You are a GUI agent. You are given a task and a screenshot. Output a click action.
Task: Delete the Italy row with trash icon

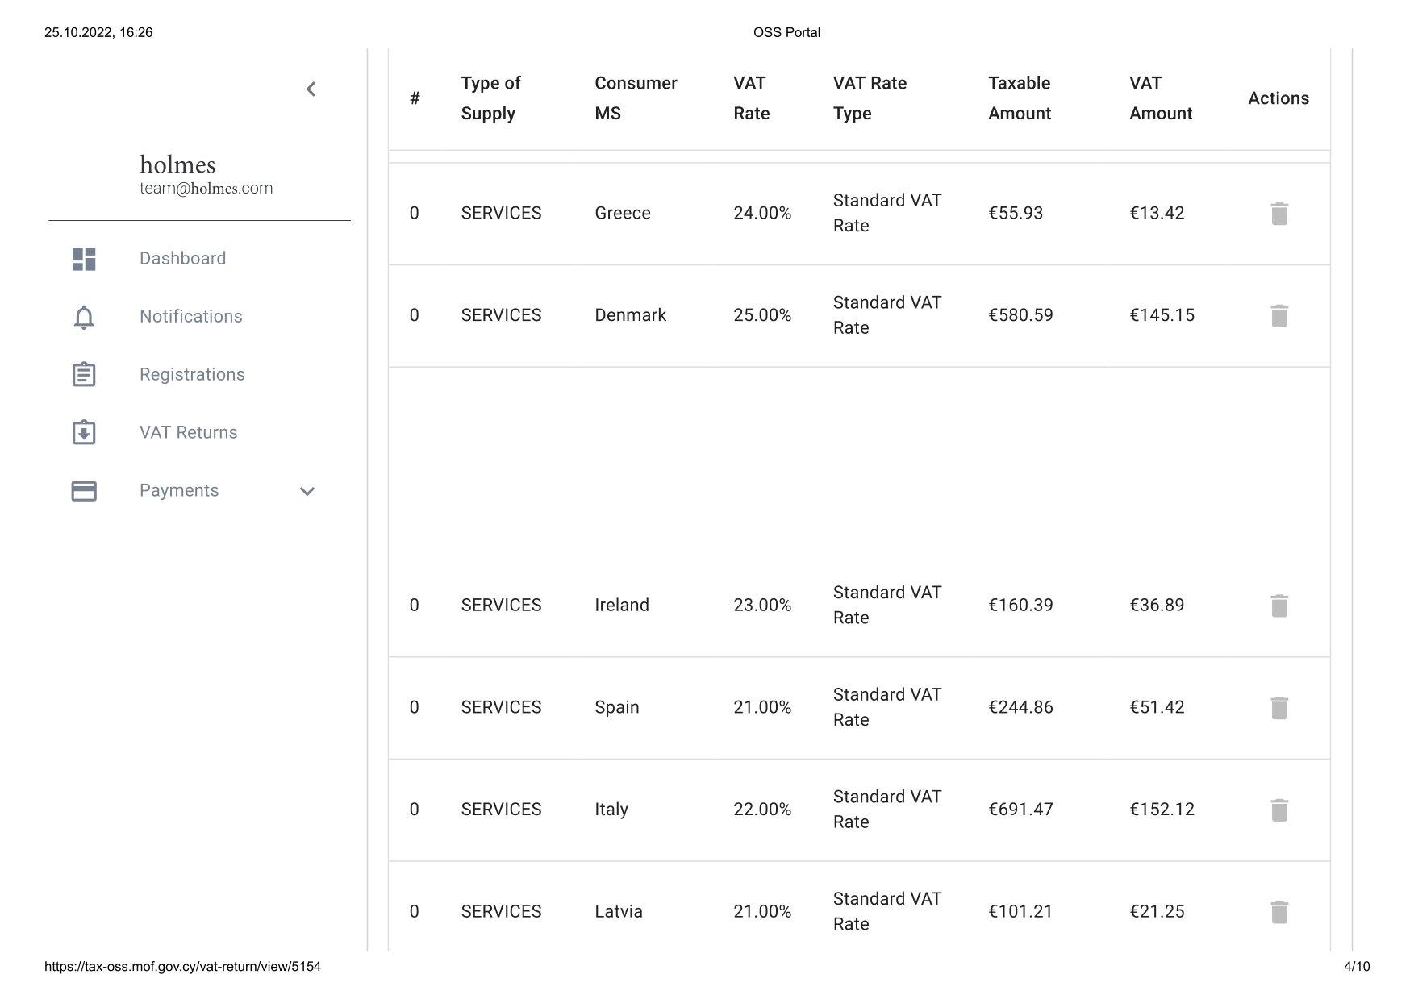[1279, 810]
